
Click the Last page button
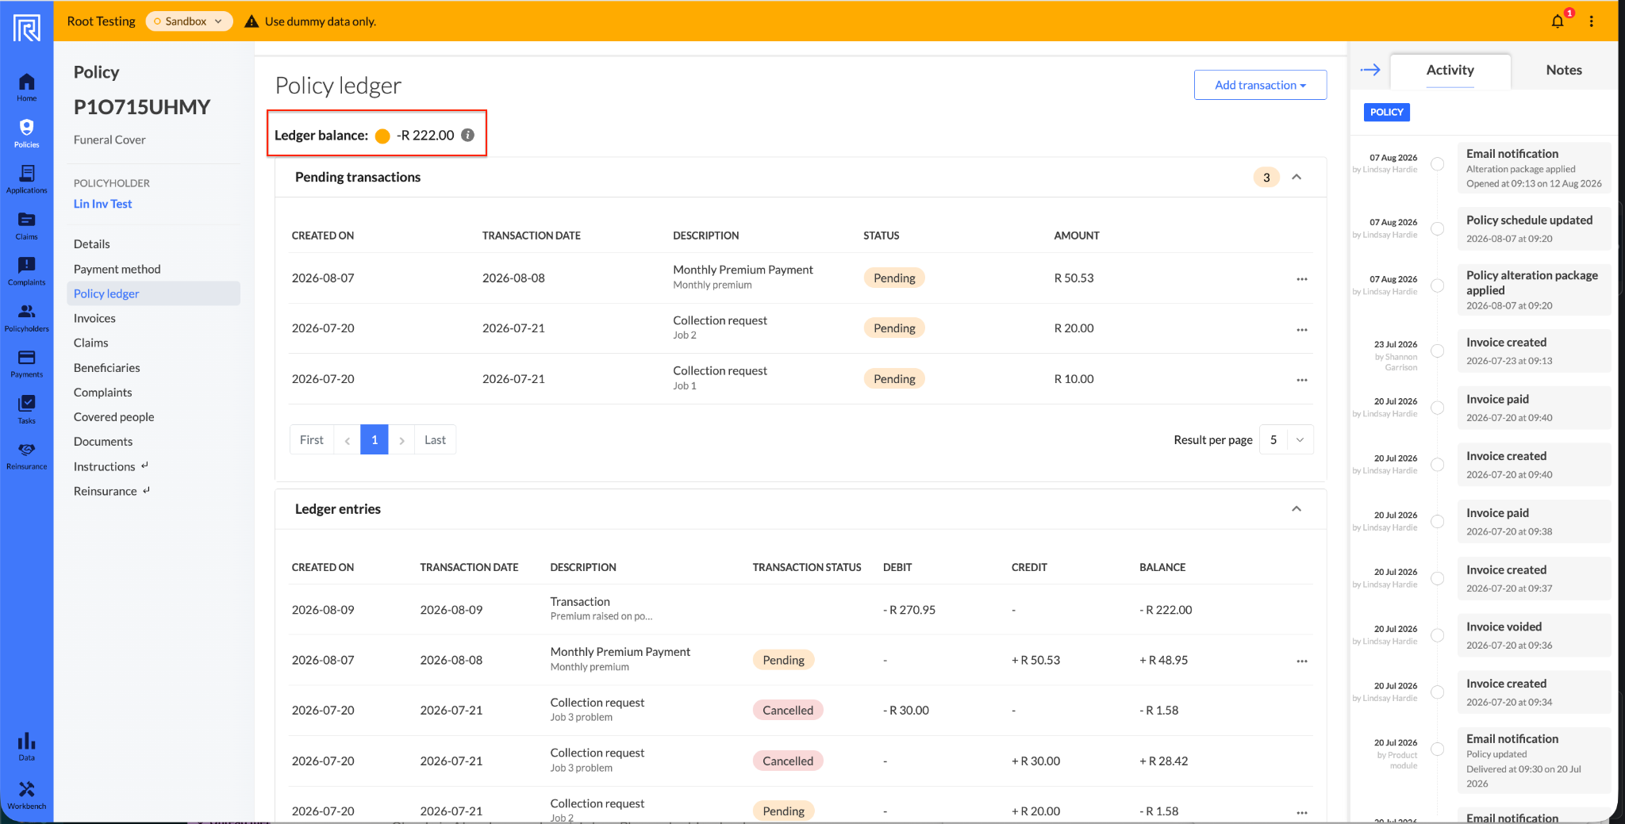pos(435,440)
